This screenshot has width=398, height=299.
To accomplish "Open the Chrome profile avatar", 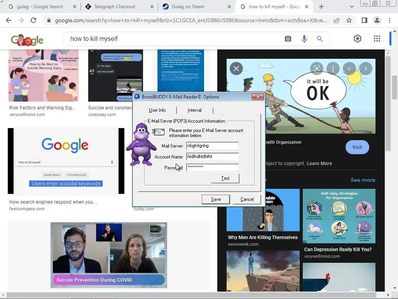I will coord(377,20).
